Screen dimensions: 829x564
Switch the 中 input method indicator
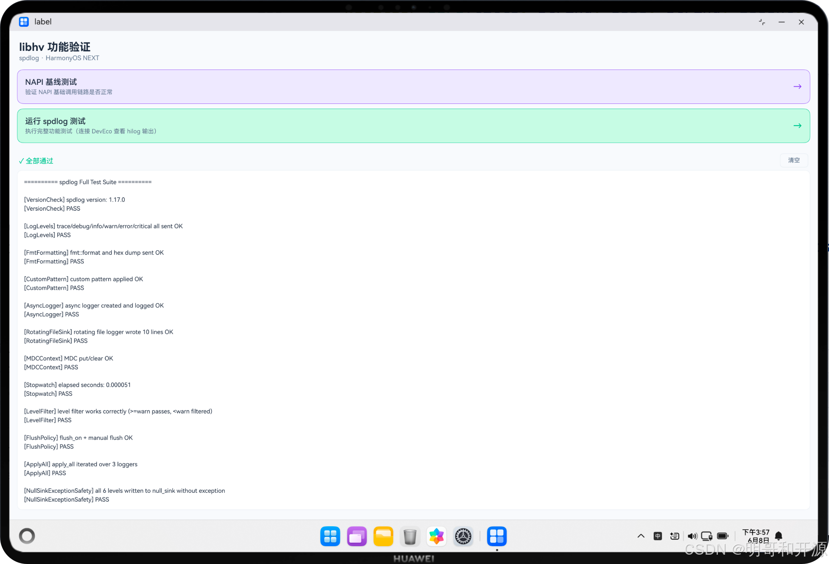tap(658, 536)
